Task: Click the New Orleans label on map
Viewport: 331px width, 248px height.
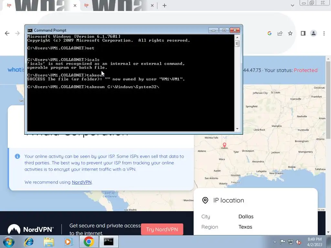Action: (x=276, y=173)
